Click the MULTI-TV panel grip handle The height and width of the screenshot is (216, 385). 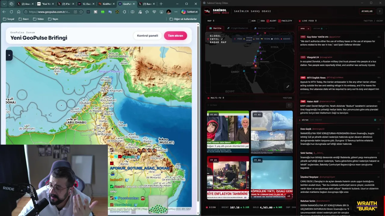pos(223,98)
